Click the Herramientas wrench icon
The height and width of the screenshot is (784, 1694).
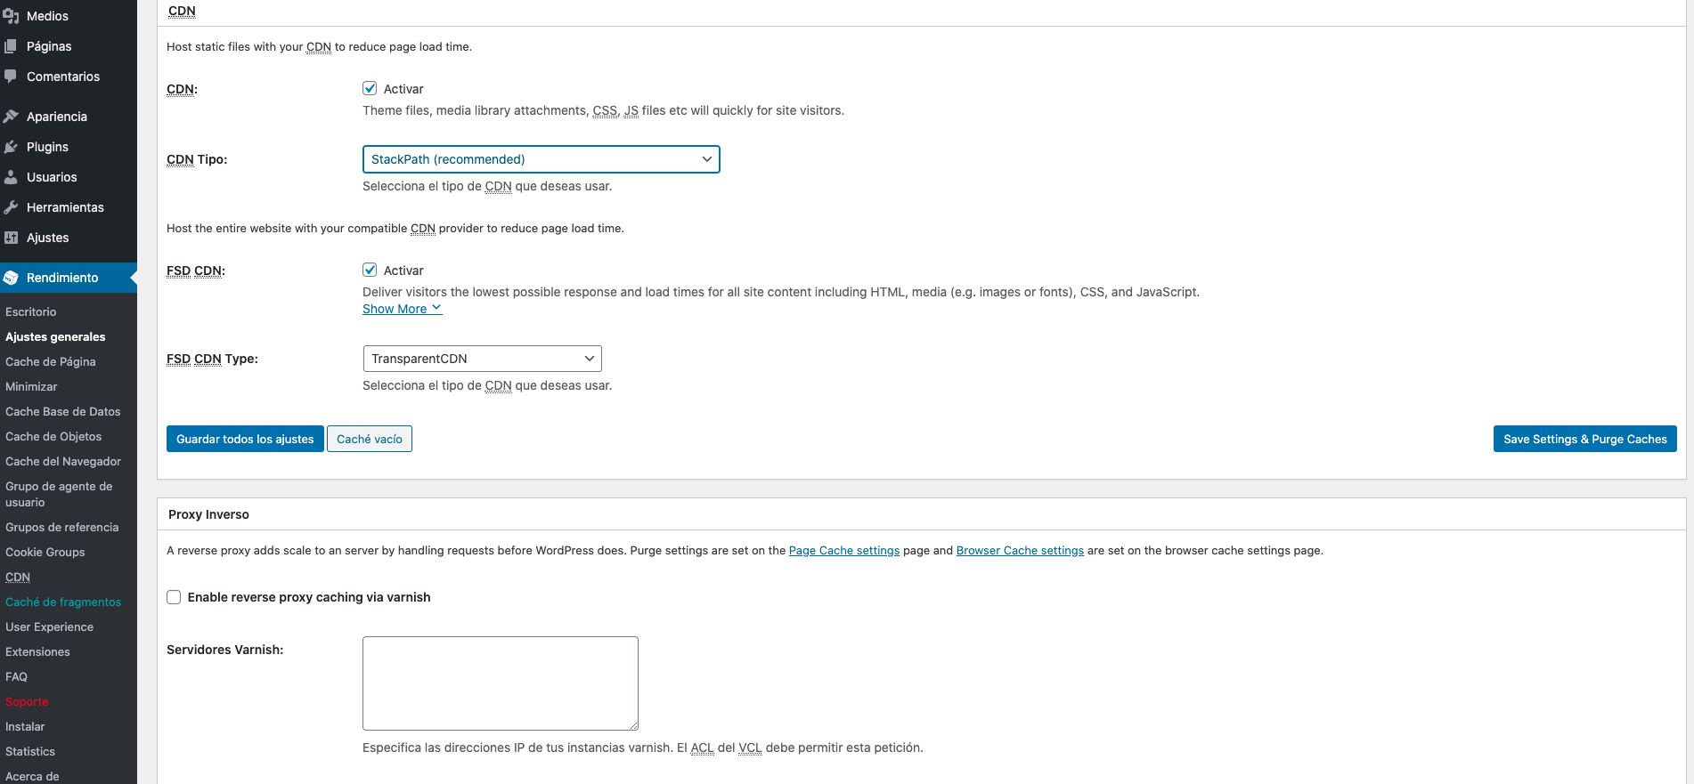(x=11, y=207)
